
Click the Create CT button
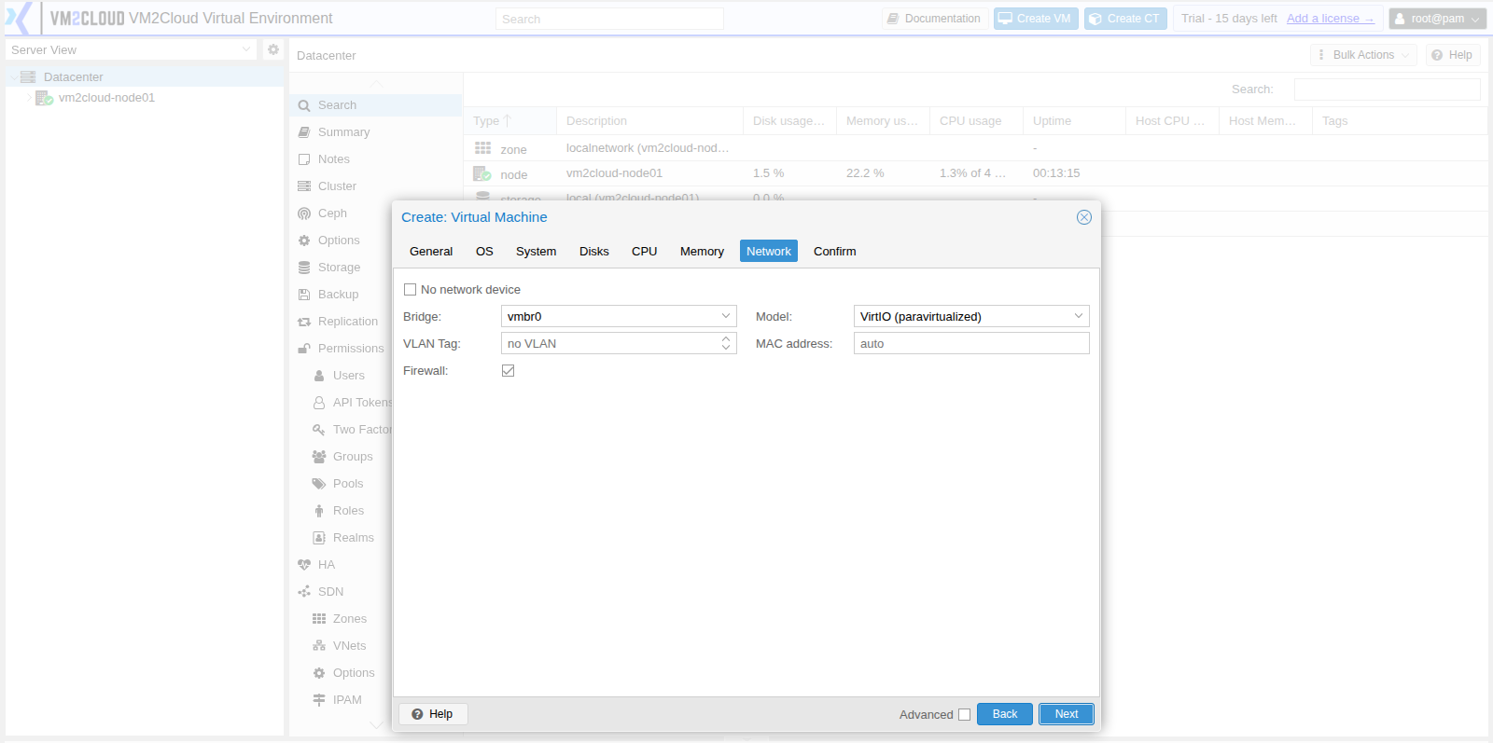[x=1125, y=19]
